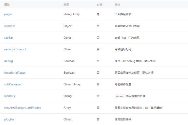Click 'Object' type in networkTimeout row
The image size is (188, 125).
(x=68, y=49)
